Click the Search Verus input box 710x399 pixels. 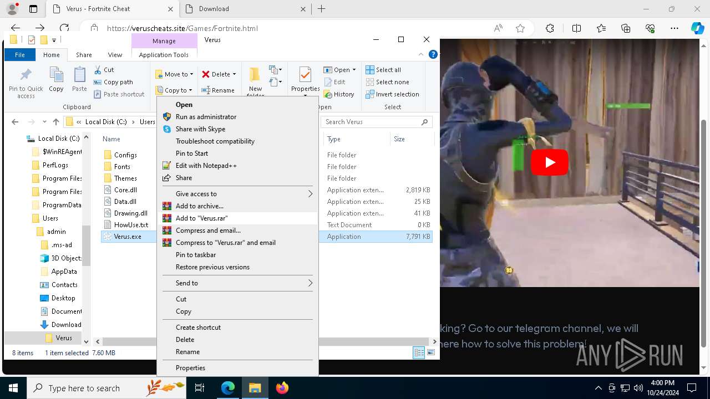click(371, 122)
